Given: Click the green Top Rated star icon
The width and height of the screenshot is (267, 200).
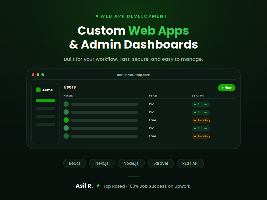Looking at the screenshot, I should click(98, 185).
